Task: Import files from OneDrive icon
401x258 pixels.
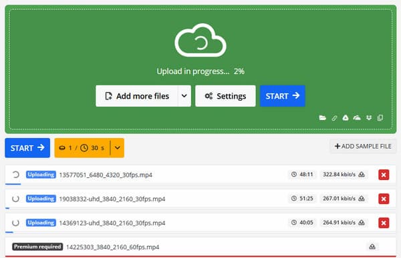Action: pyautogui.click(x=357, y=117)
